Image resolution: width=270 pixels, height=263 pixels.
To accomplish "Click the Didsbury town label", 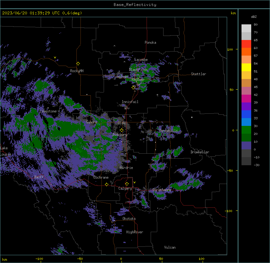I will click(120, 135).
